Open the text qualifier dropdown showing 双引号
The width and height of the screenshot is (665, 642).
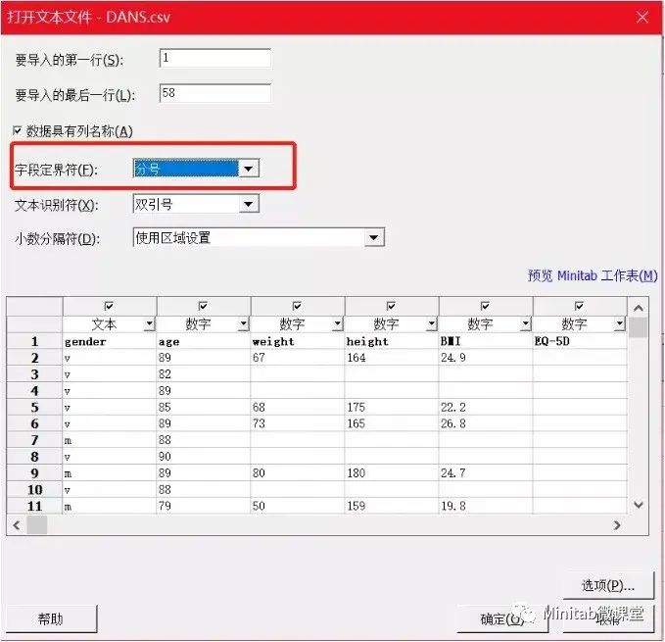[249, 205]
